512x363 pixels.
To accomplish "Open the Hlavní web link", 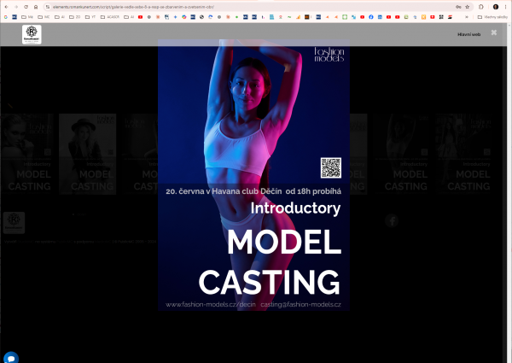I will coord(468,34).
